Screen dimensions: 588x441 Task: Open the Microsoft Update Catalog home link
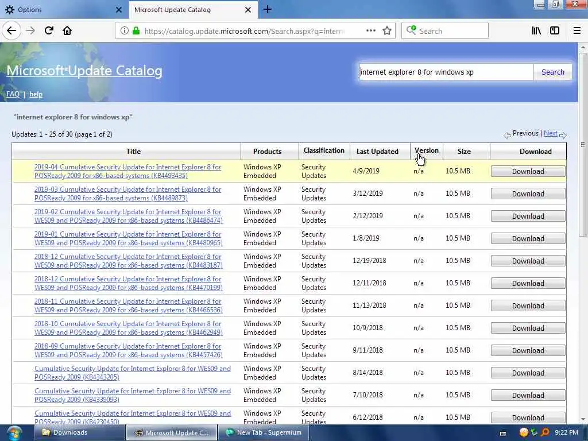[x=84, y=71]
